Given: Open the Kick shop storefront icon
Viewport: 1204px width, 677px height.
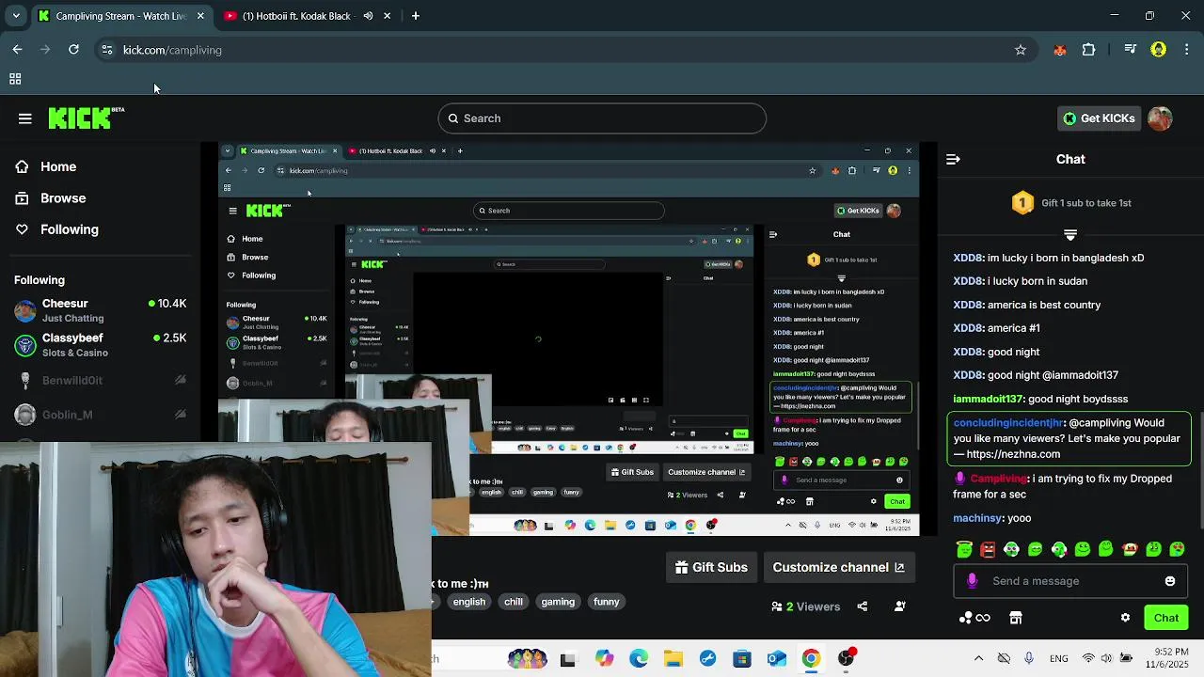Looking at the screenshot, I should (x=1016, y=618).
